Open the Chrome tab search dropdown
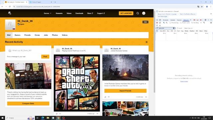213x120 pixels. (2, 2)
